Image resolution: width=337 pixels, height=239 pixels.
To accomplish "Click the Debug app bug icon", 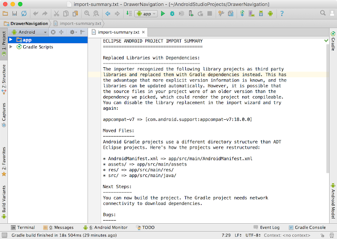I will click(172, 14).
